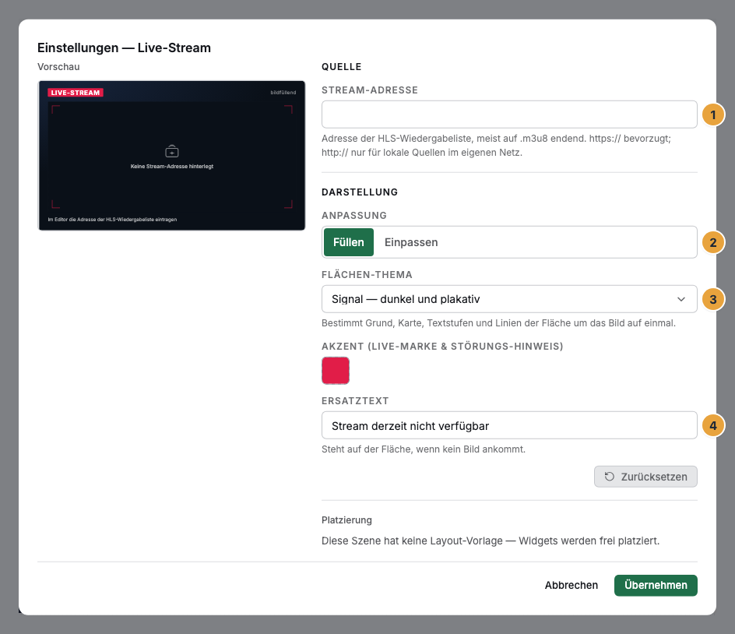Image resolution: width=735 pixels, height=634 pixels.
Task: Click Abbrechen to cancel
Action: (x=571, y=585)
